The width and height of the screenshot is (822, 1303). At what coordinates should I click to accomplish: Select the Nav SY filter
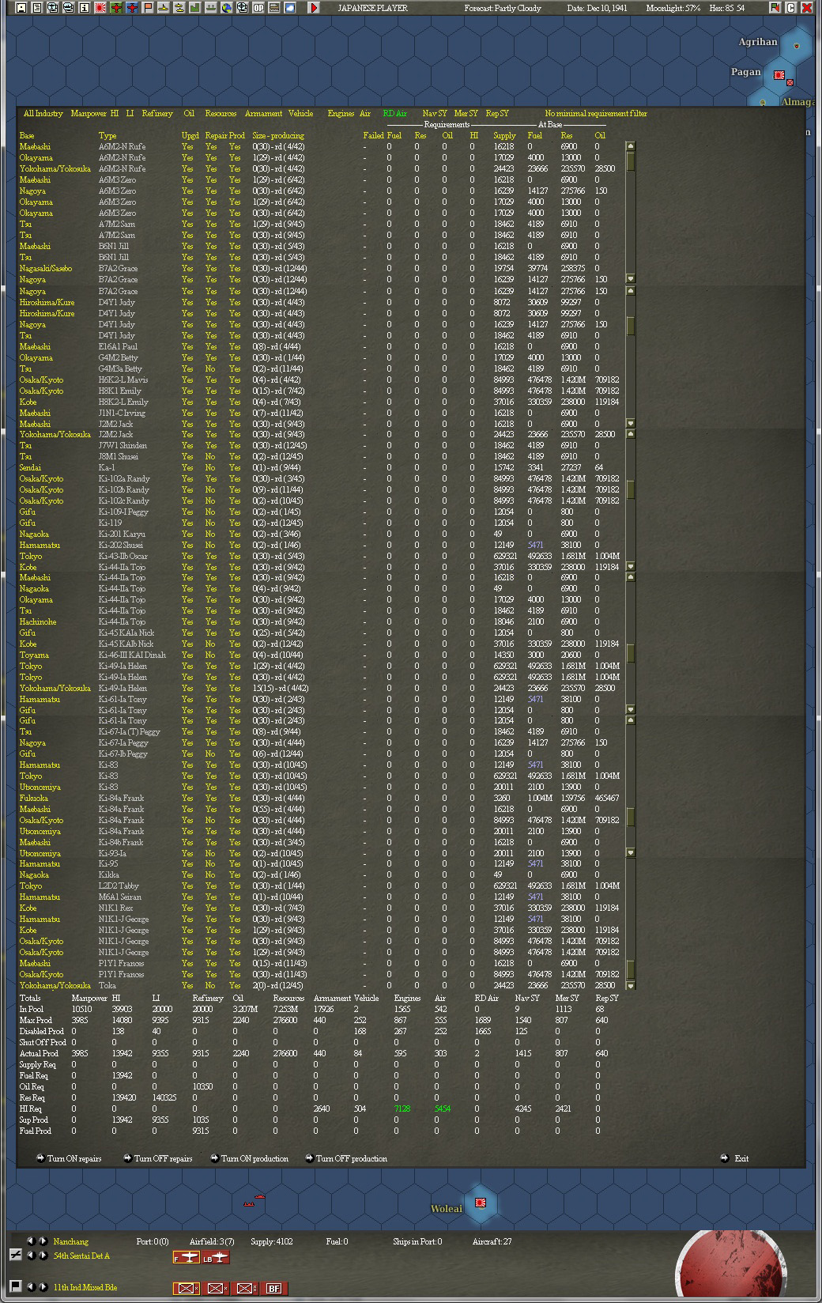pyautogui.click(x=434, y=113)
